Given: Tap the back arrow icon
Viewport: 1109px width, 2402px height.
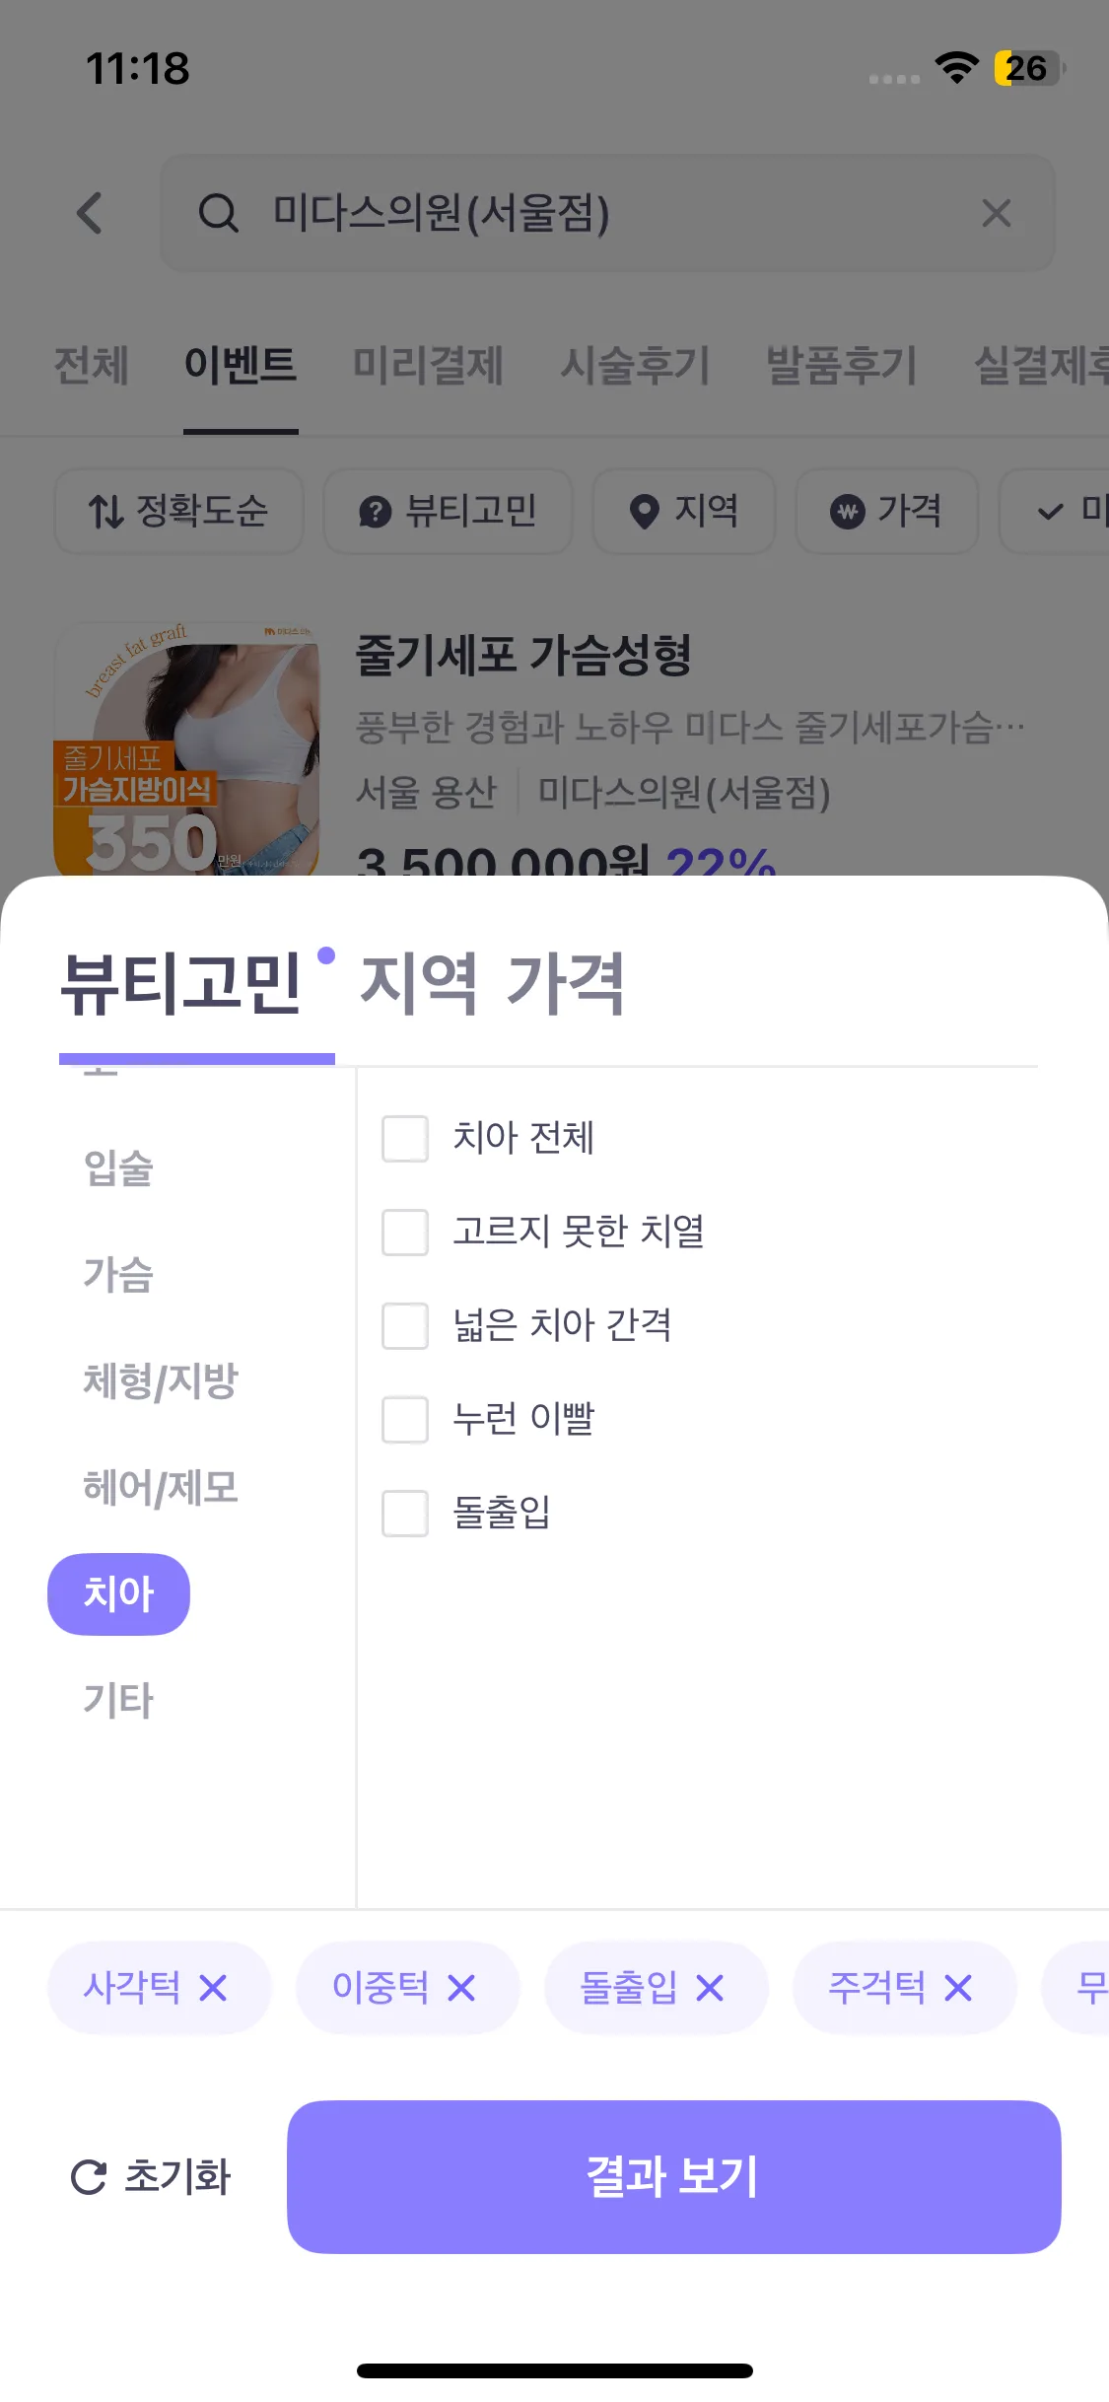Looking at the screenshot, I should tap(90, 213).
